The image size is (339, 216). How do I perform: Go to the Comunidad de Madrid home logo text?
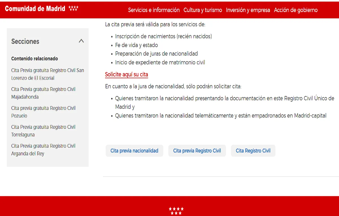[x=35, y=8]
